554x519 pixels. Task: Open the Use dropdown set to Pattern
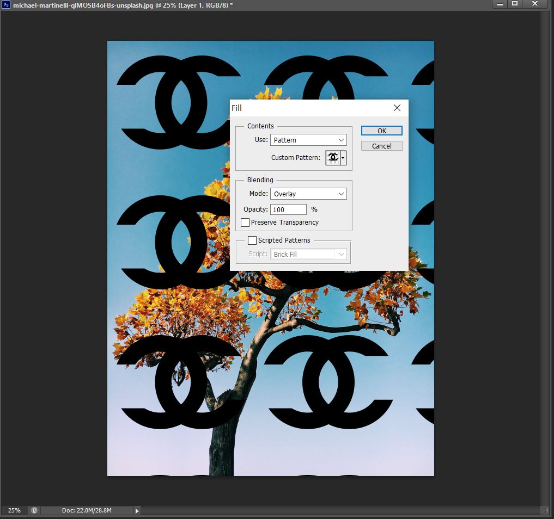point(308,140)
